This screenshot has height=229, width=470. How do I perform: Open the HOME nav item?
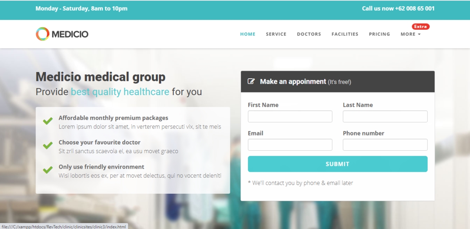pos(248,34)
